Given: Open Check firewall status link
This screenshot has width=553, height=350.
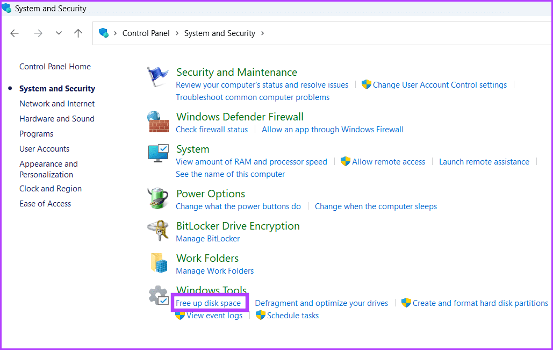Looking at the screenshot, I should (x=212, y=130).
